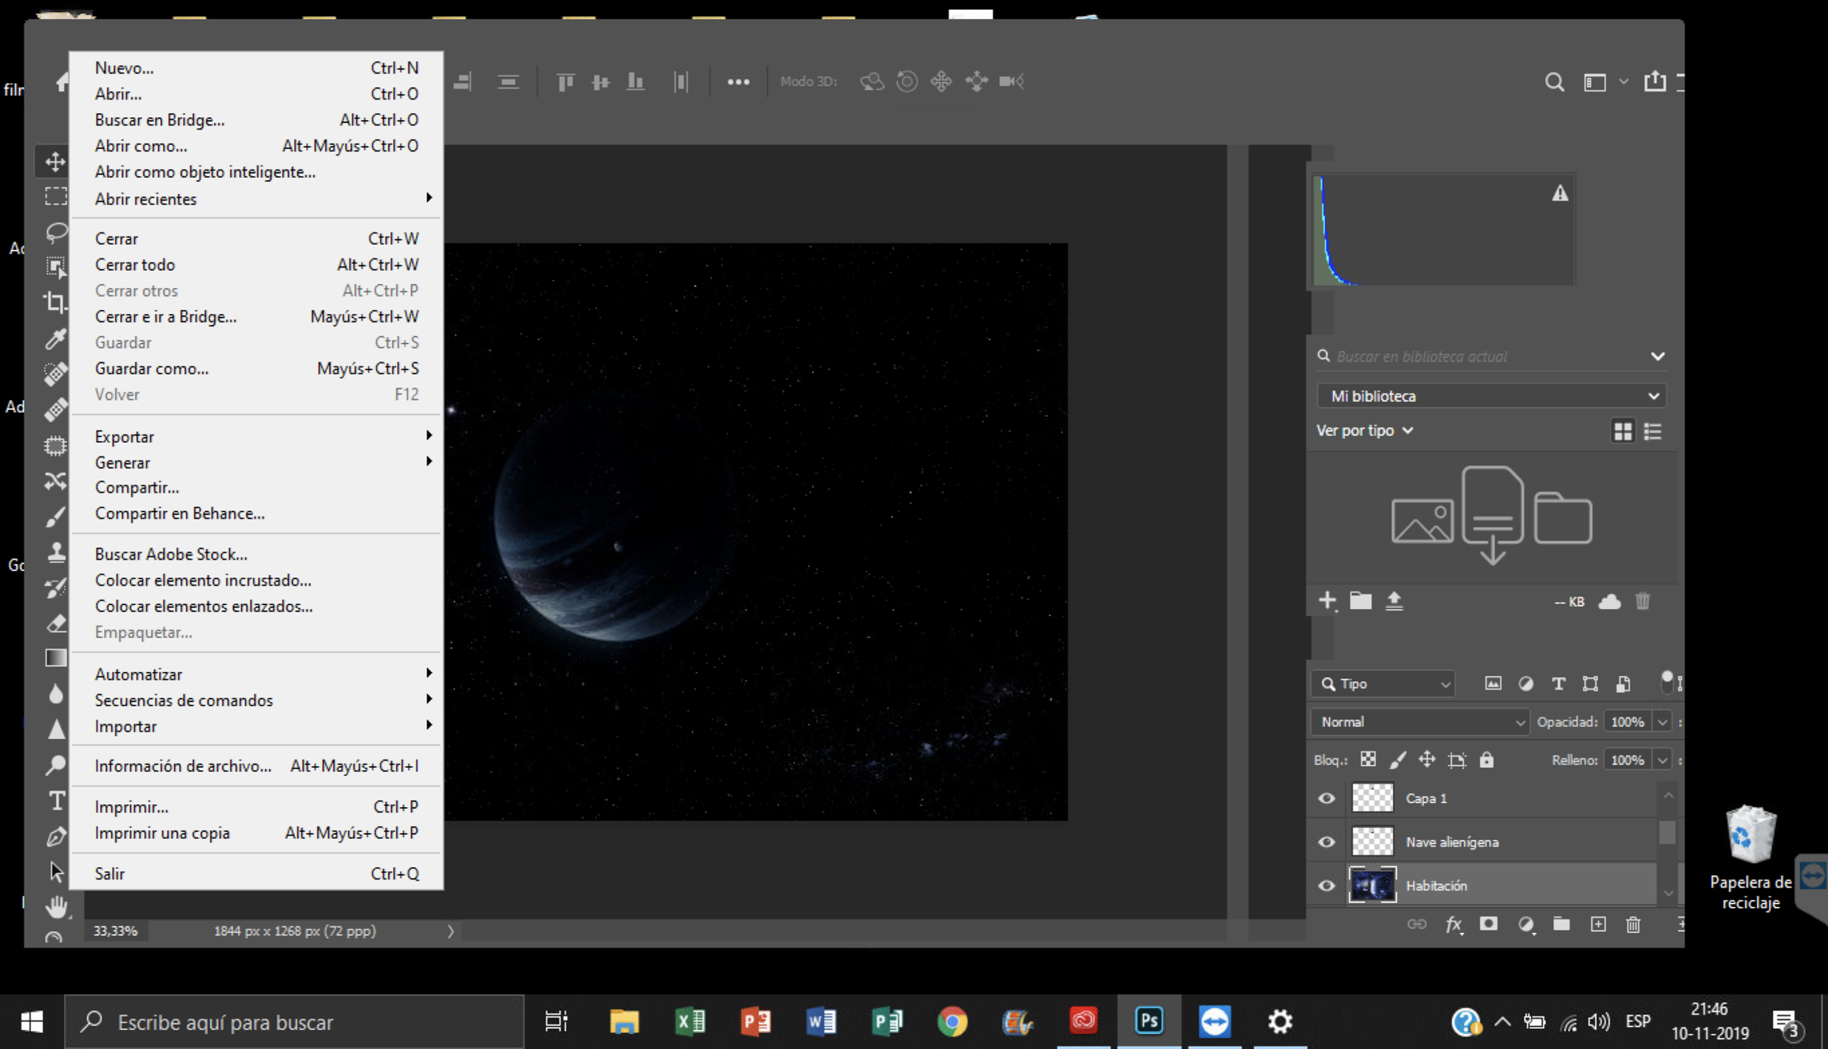Open the Normal blending mode dropdown
The width and height of the screenshot is (1828, 1049).
pos(1419,722)
